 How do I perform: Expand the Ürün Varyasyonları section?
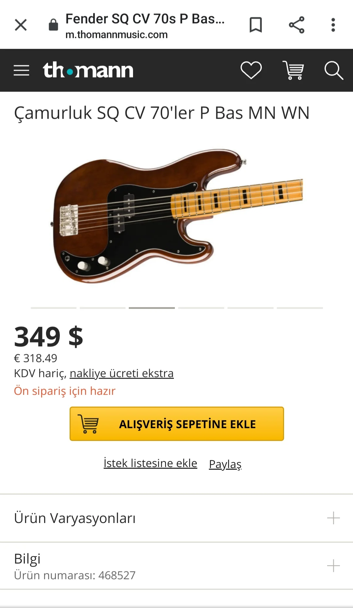pyautogui.click(x=333, y=518)
